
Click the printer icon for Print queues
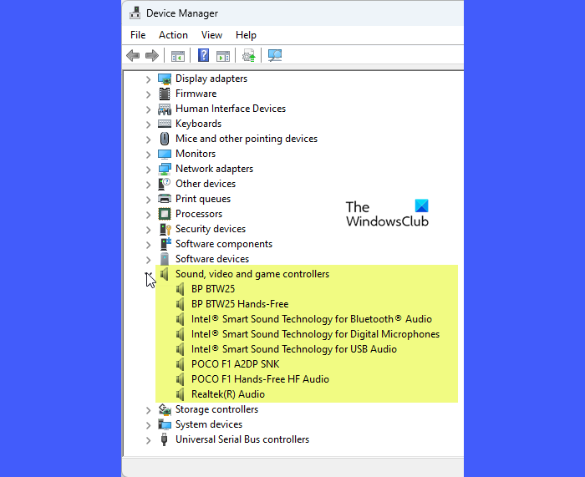pos(164,199)
